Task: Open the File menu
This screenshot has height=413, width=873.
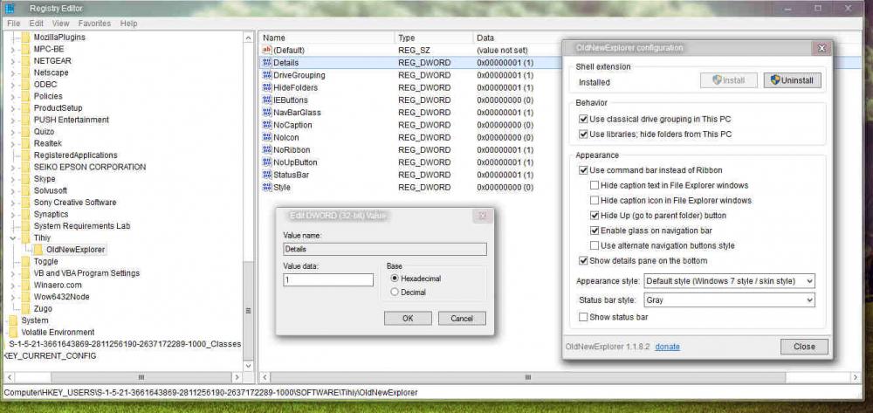Action: [x=13, y=24]
